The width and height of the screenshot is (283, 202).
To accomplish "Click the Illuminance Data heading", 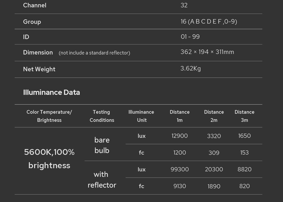I will [51, 92].
